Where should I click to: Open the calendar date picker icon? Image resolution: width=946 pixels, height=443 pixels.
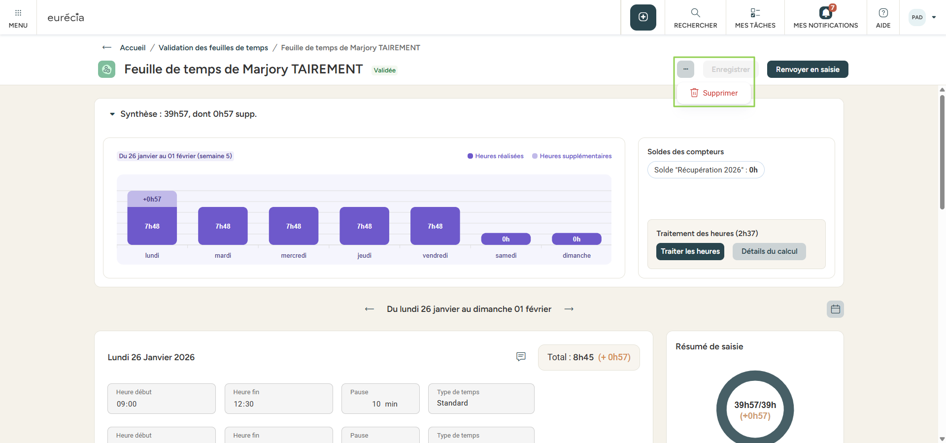coord(835,309)
